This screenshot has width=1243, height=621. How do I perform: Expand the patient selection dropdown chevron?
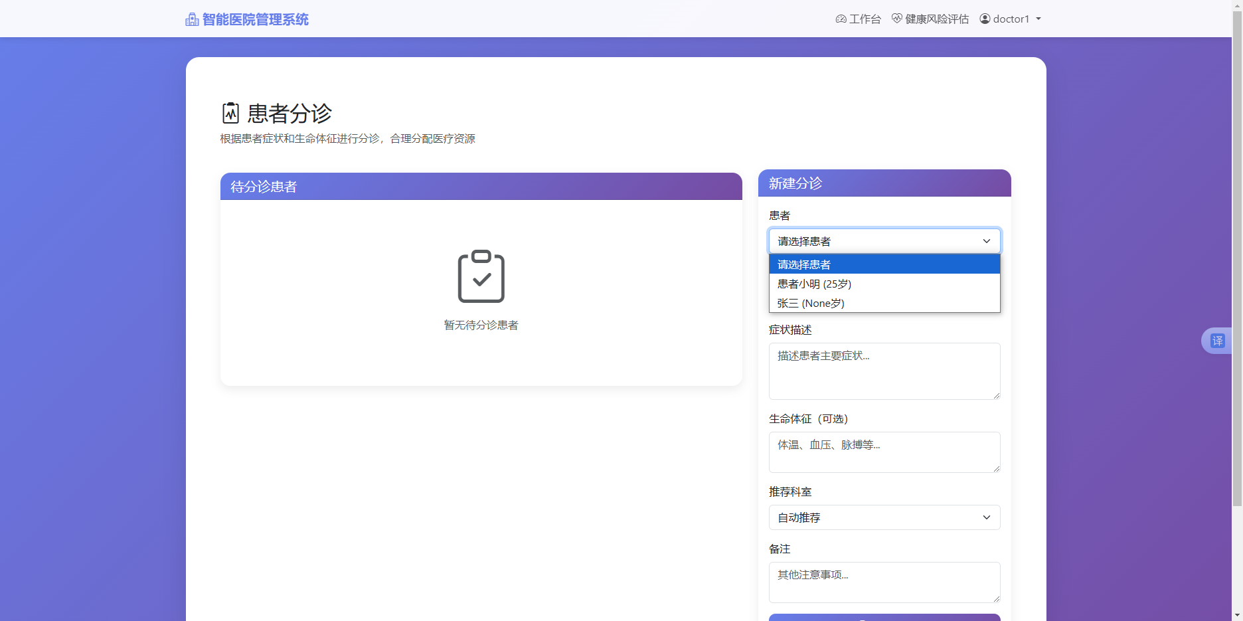(x=987, y=241)
